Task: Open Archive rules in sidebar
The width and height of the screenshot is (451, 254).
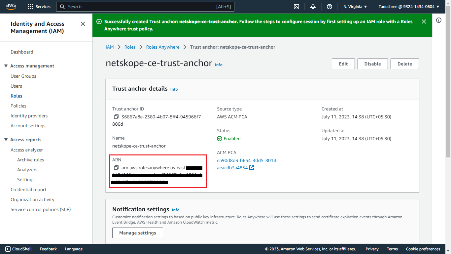Action: [x=30, y=160]
